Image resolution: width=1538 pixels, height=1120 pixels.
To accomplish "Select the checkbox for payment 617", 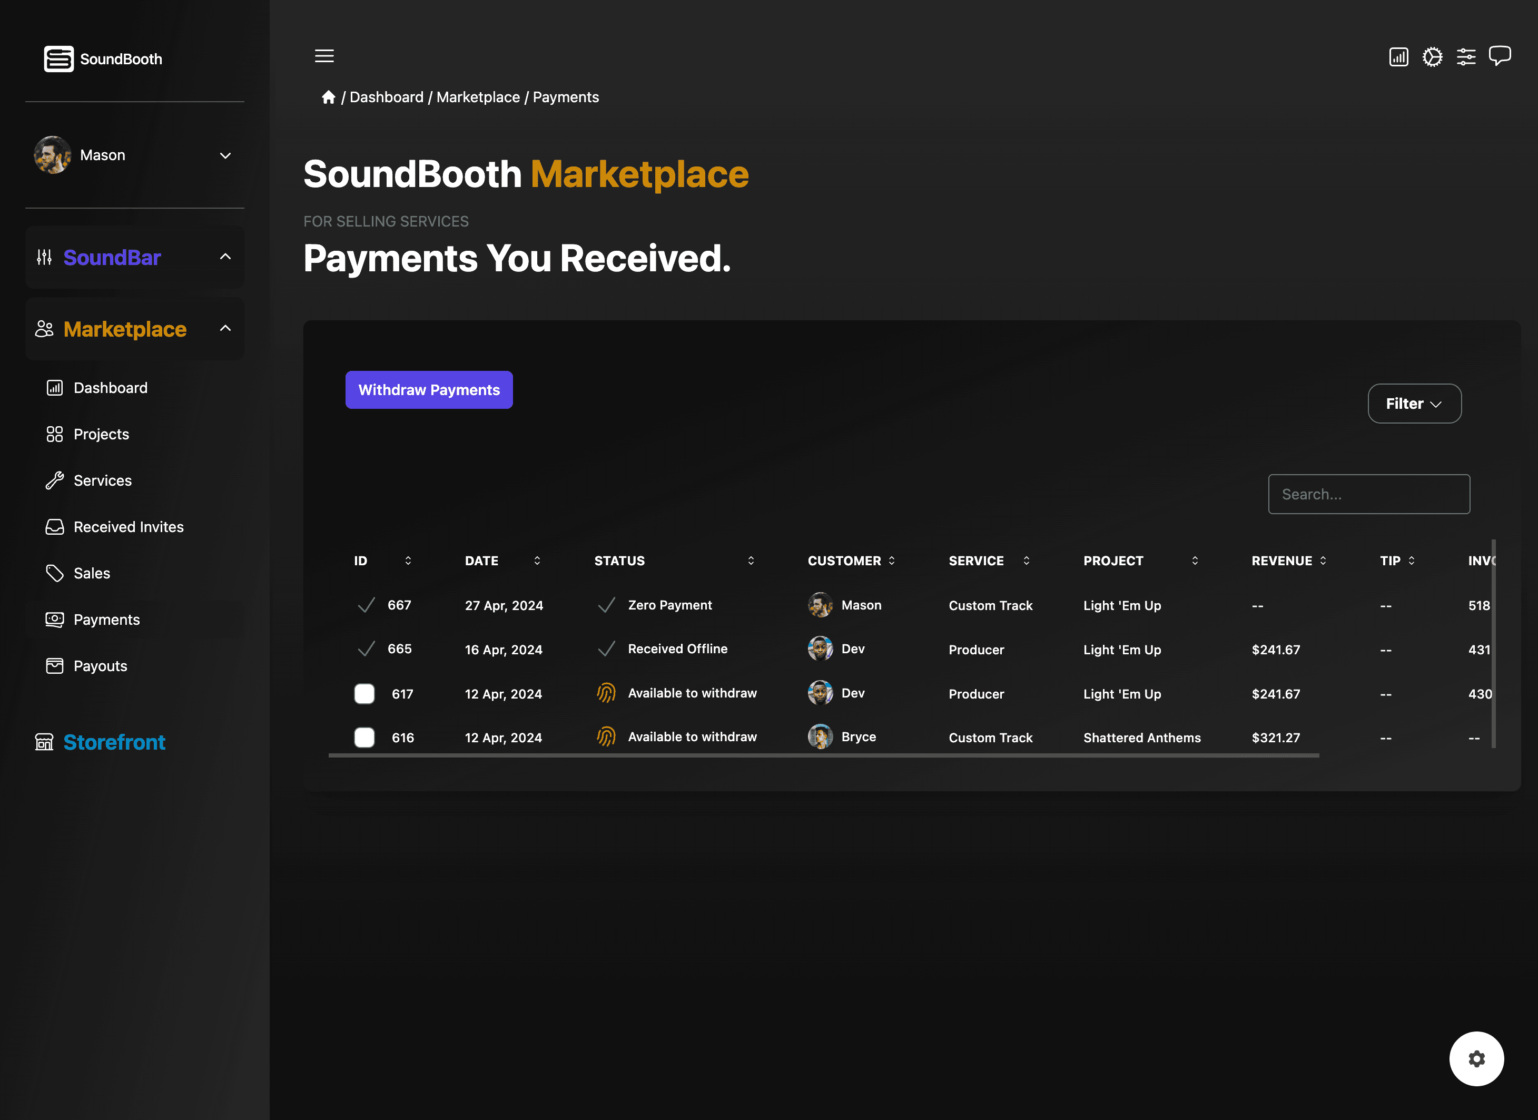I will (364, 693).
